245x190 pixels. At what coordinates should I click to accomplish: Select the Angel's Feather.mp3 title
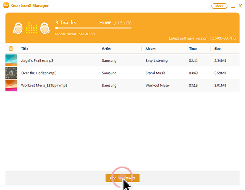click(x=37, y=60)
